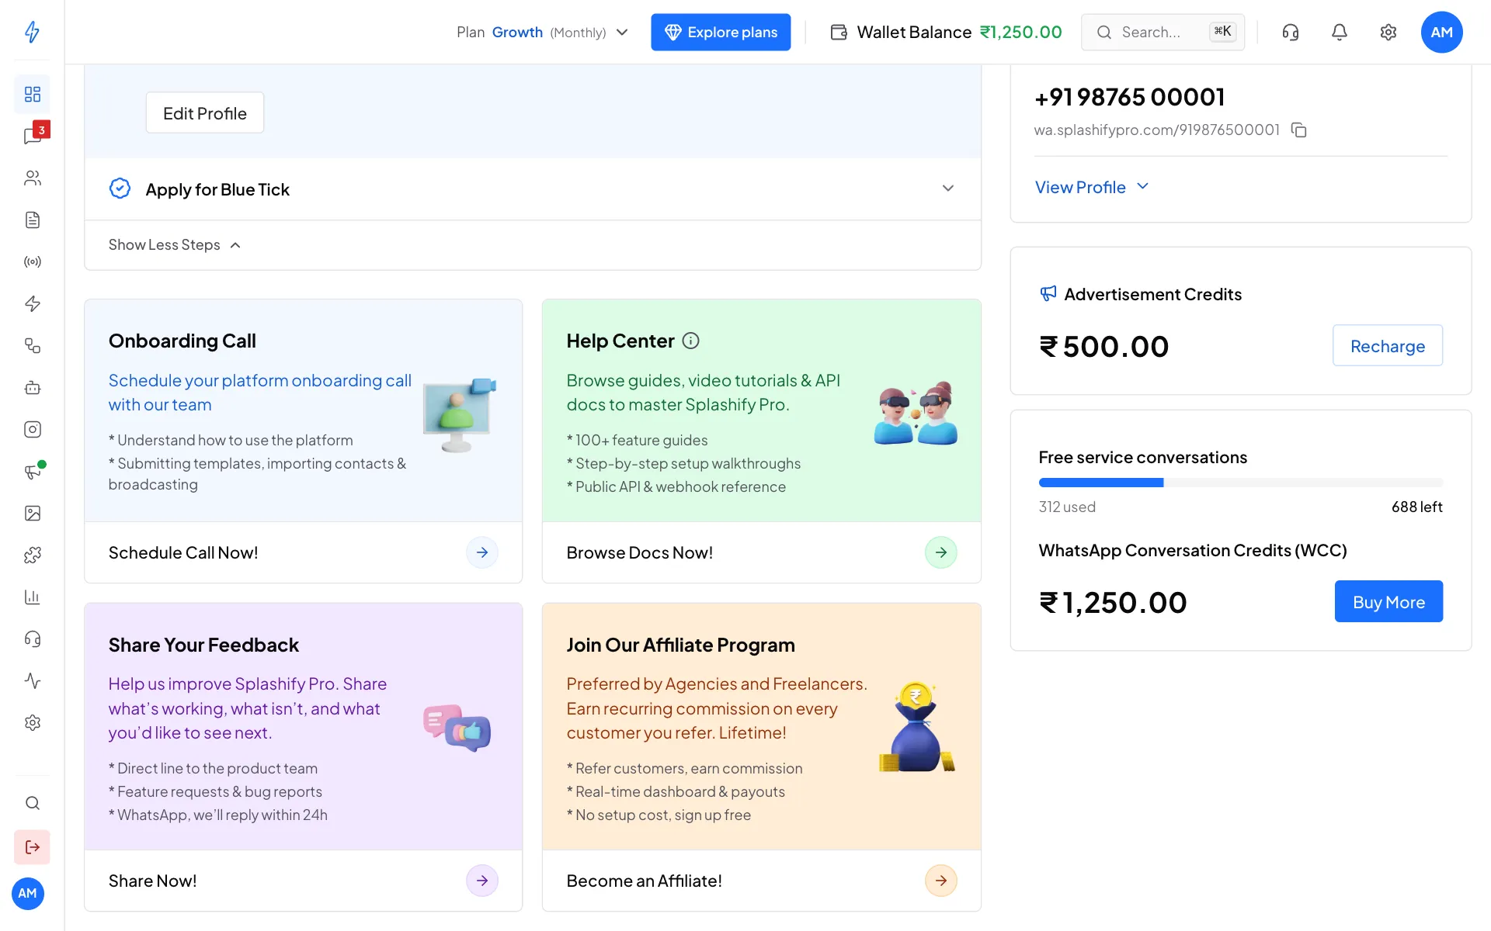Recharge advertisement credits
The image size is (1491, 931).
(x=1387, y=345)
